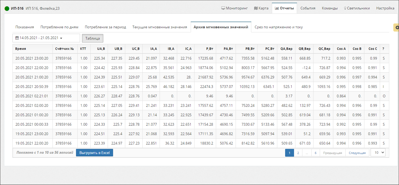Select the Срез по напряжению и току tab

click(279, 27)
